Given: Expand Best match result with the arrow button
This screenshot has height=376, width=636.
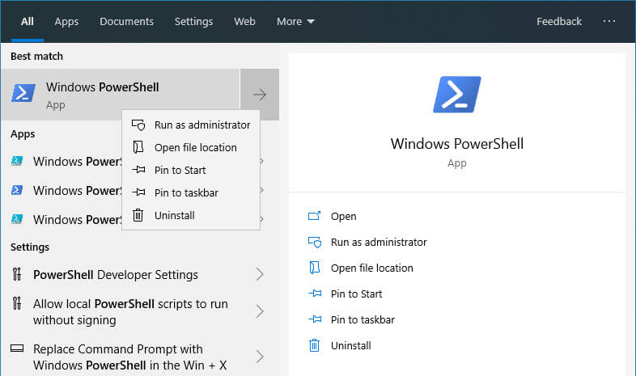Looking at the screenshot, I should pos(260,95).
